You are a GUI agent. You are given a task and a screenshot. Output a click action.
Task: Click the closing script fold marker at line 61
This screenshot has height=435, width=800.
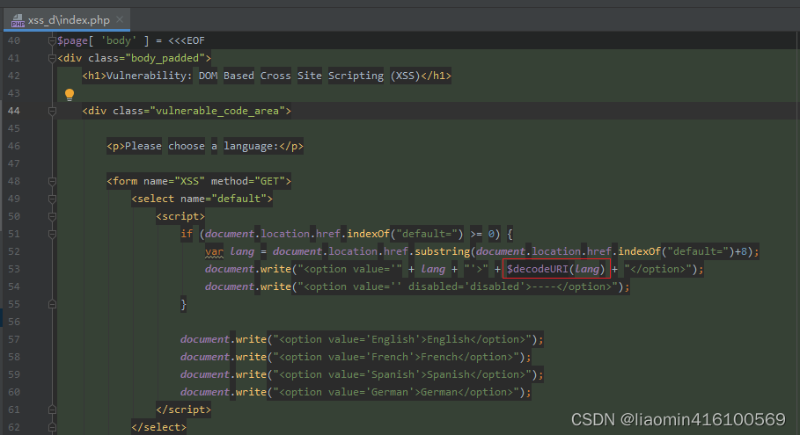52,410
